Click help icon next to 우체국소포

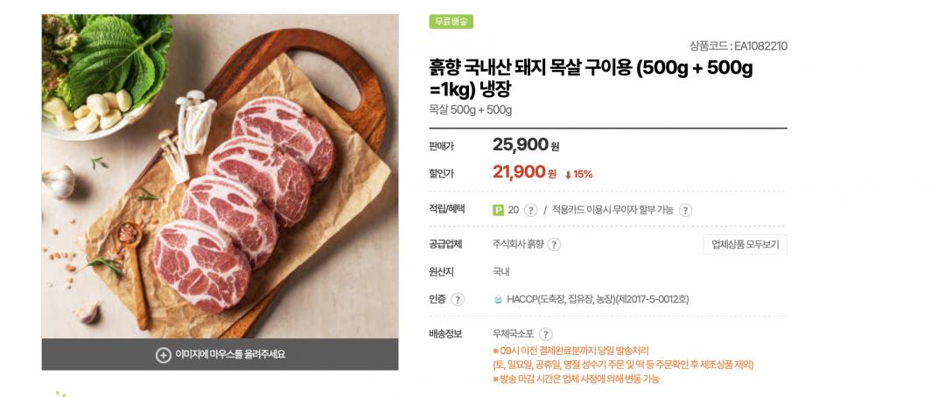click(546, 334)
